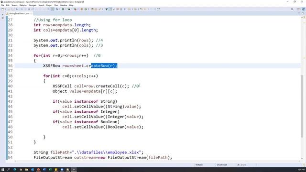
Task: Click the Restore Package Explorer sidebar icon
Action: (2, 15)
